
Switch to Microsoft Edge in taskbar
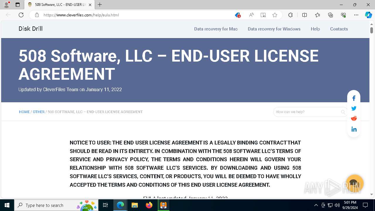120,205
